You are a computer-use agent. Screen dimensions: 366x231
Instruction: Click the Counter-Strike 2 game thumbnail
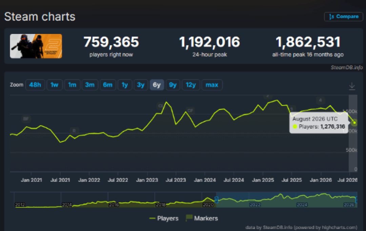pyautogui.click(x=36, y=46)
